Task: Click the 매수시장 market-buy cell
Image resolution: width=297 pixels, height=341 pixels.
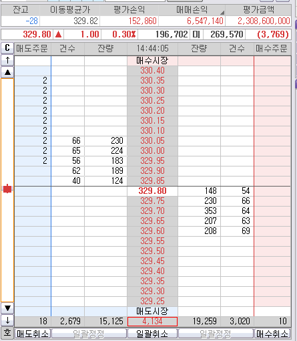Action: [x=152, y=61]
